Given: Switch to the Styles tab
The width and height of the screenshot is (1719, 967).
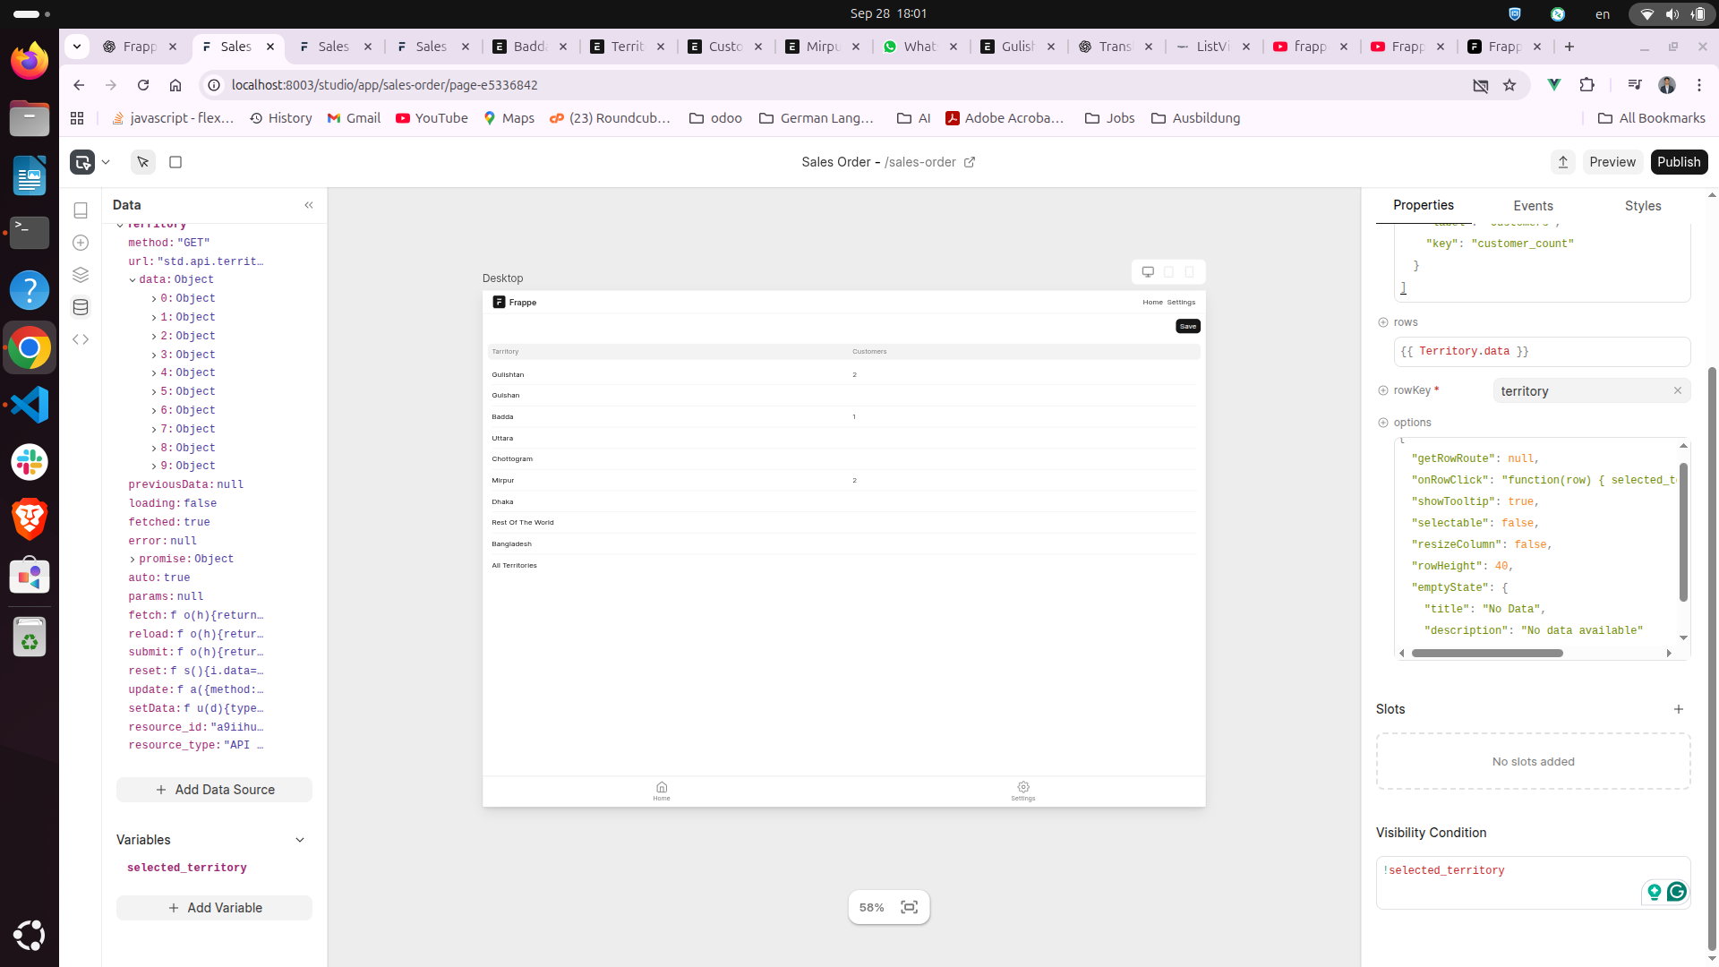Looking at the screenshot, I should 1642,206.
